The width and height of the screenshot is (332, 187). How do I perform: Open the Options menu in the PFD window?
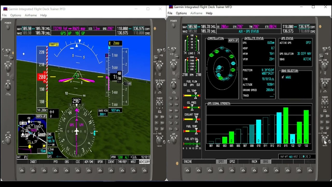16,15
